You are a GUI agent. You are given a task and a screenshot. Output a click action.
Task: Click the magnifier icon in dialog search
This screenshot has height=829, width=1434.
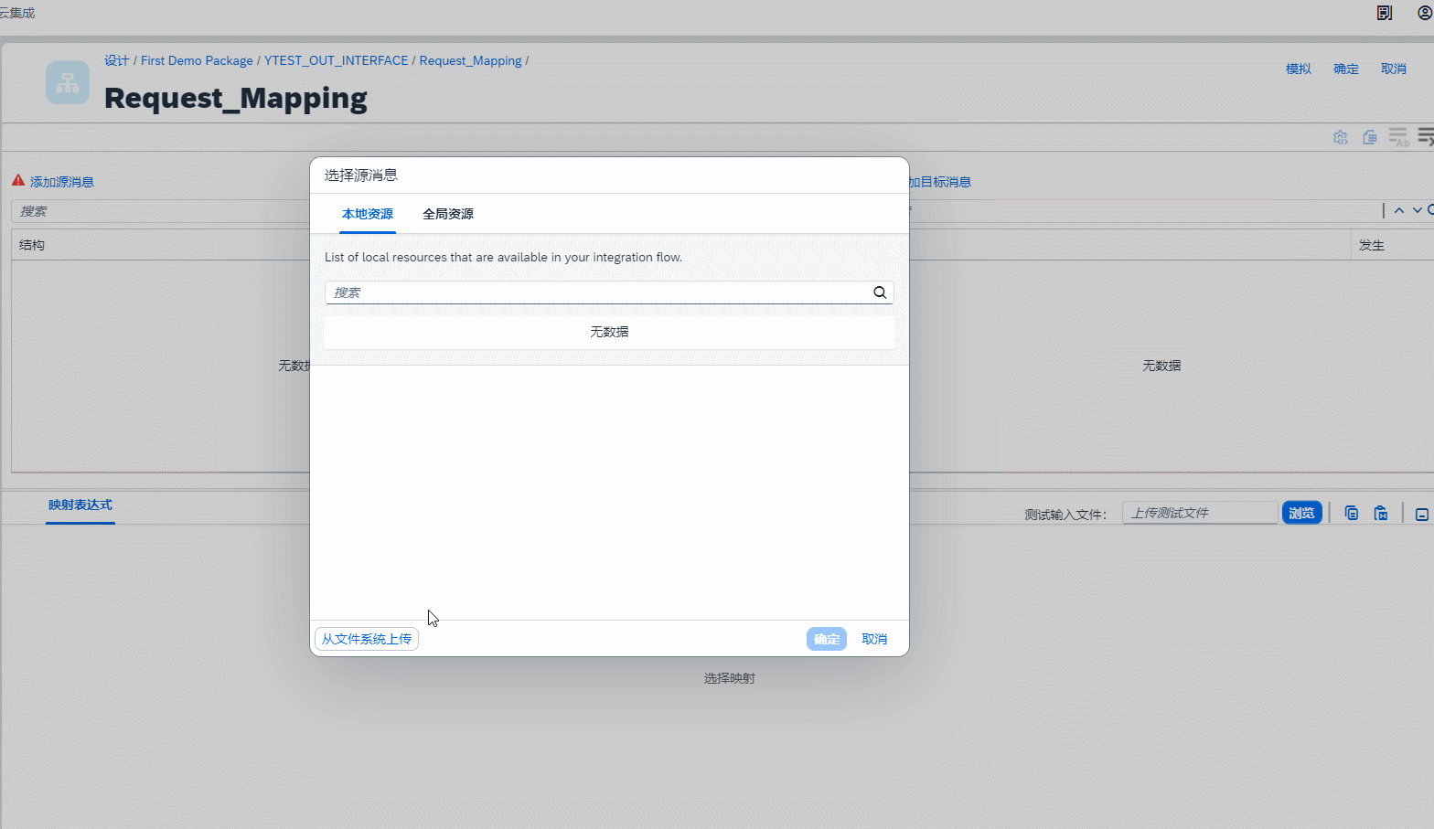pyautogui.click(x=880, y=292)
